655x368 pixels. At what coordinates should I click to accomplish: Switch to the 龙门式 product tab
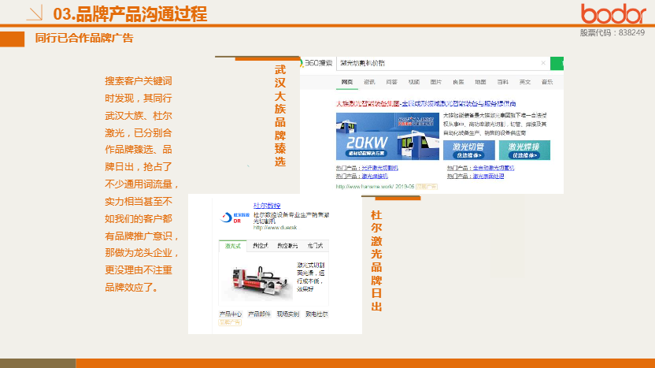tap(315, 246)
